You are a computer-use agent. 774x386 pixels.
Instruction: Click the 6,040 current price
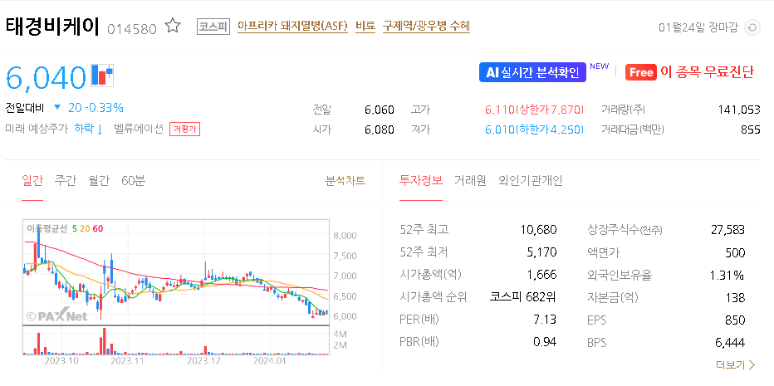coord(46,77)
